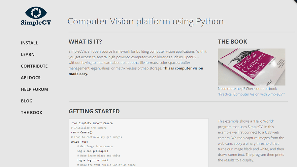Click the "Hello World" example description paragraph

(x=251, y=141)
